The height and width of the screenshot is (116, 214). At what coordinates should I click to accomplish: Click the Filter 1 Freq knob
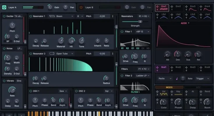[x=135, y=57]
